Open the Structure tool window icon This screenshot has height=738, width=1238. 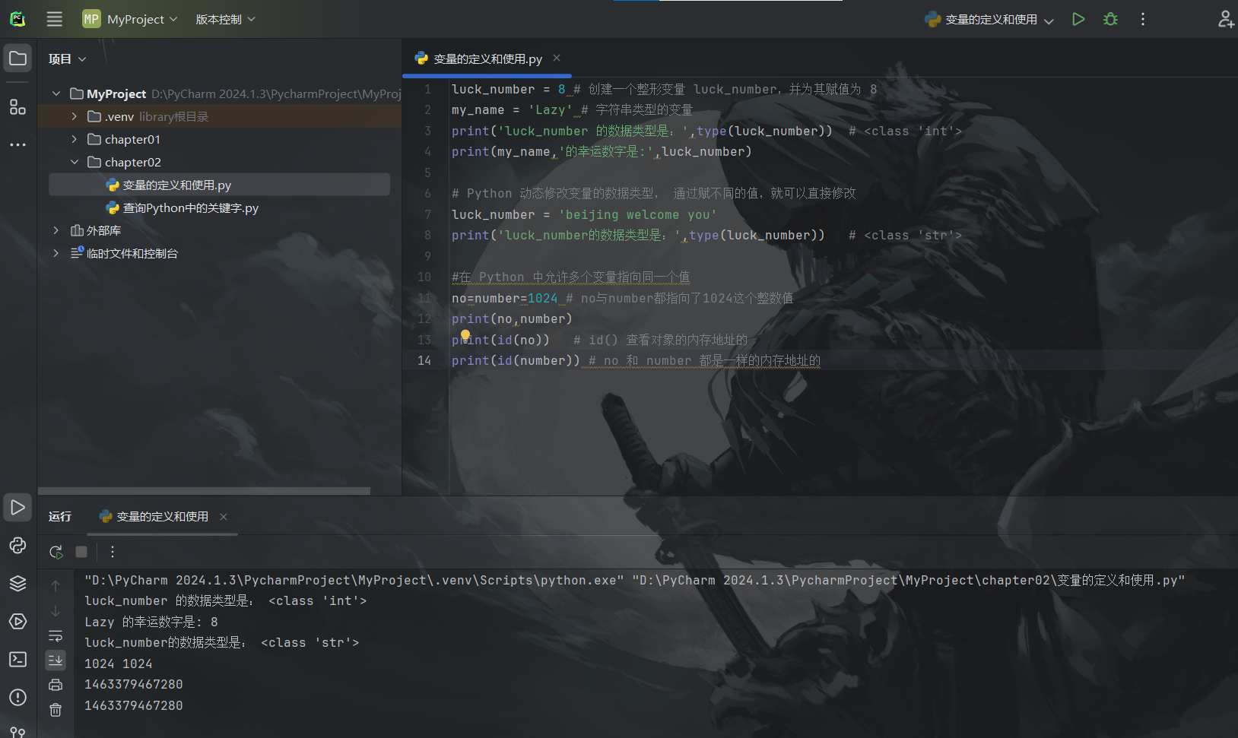[17, 106]
